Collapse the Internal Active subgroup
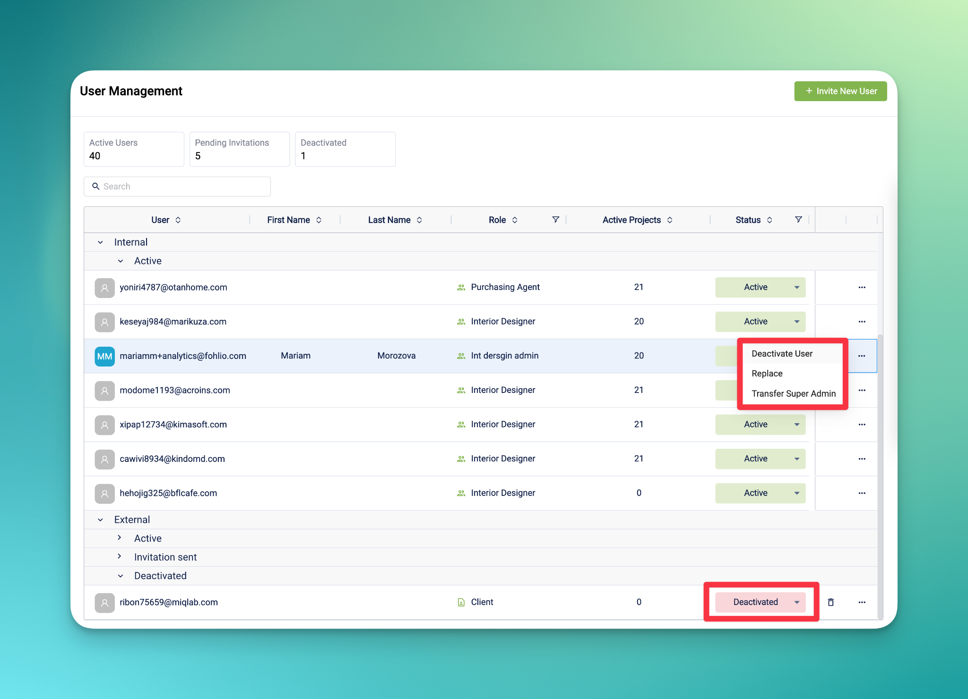This screenshot has width=968, height=699. point(121,261)
